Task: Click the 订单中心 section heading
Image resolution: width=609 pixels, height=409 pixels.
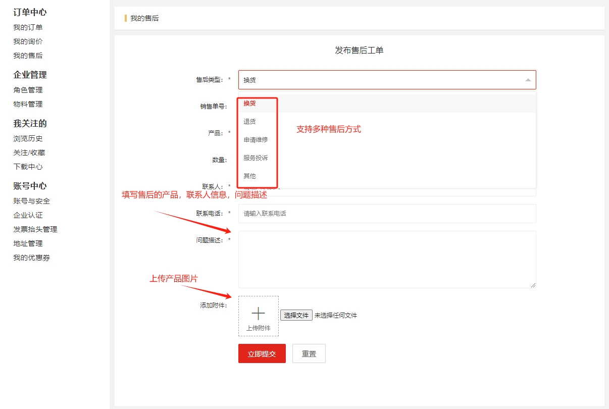Action: (30, 12)
